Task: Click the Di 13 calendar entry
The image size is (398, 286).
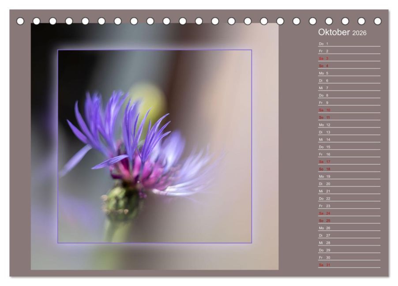Action: coord(349,132)
